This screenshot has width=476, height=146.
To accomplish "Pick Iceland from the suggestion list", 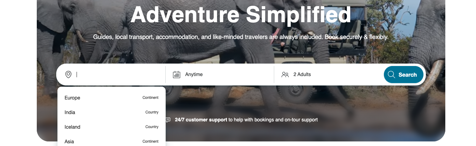I will click(x=72, y=127).
